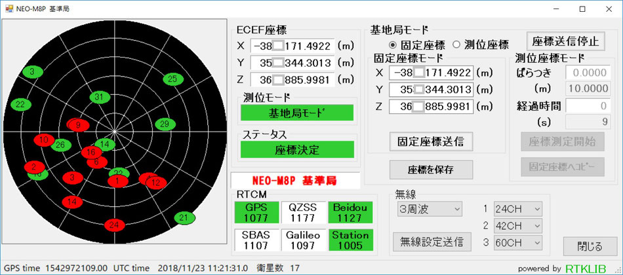This screenshot has width=623, height=275.
Task: Click green satellite 21 marker
Action: coord(185,217)
